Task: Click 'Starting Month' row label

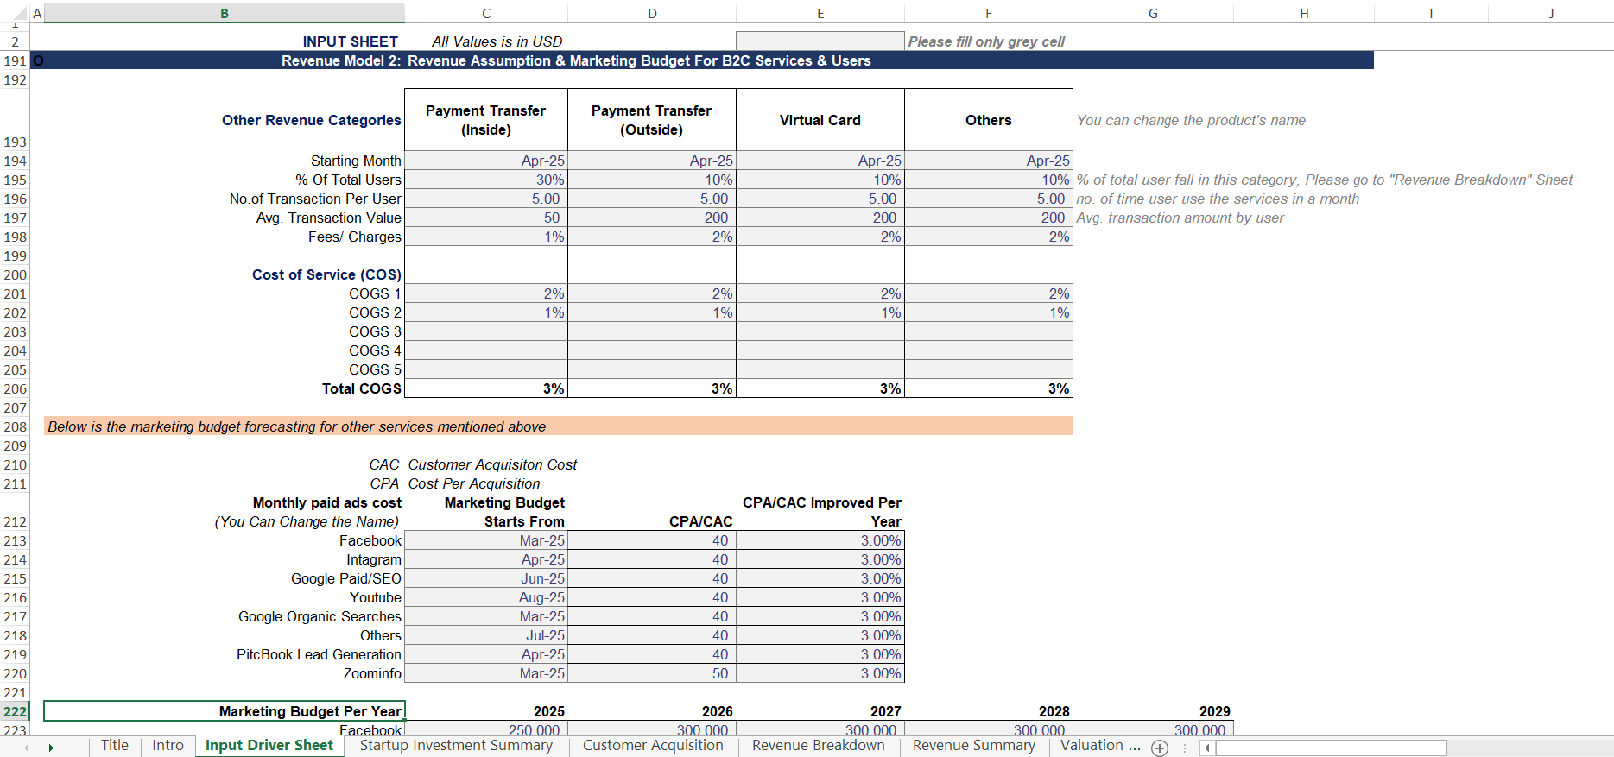Action: [356, 161]
